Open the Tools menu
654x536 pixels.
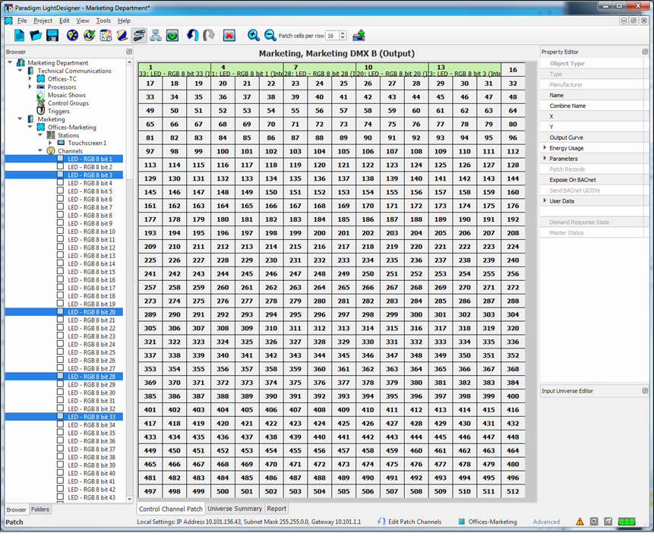[103, 20]
